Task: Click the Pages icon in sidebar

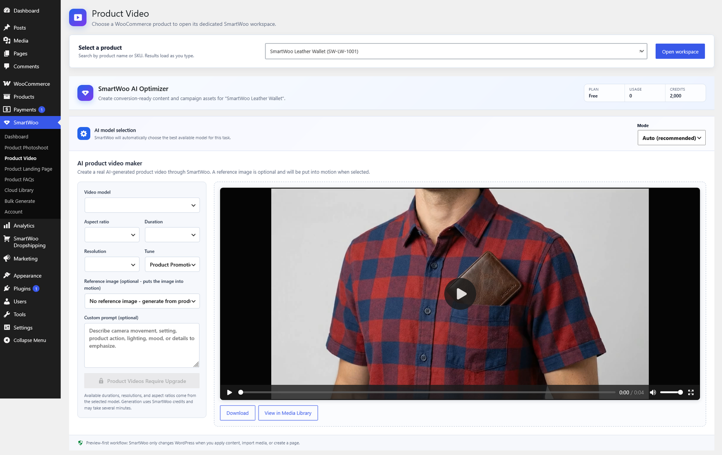Action: click(7, 54)
